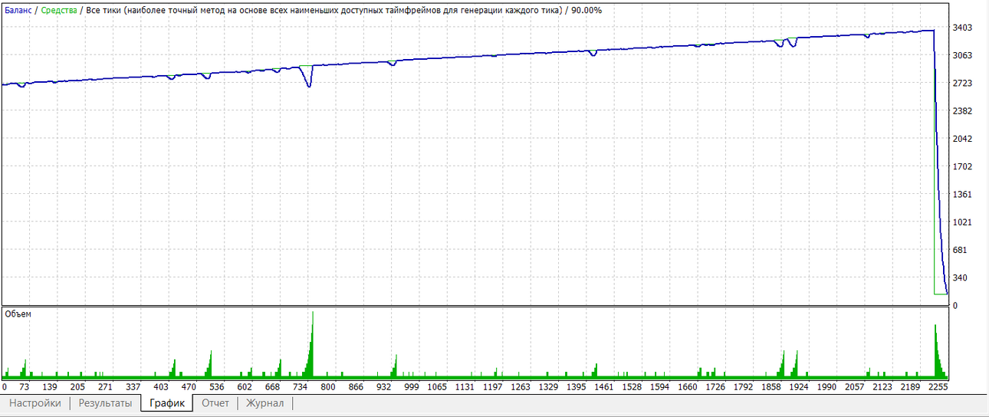
Task: Click the 1726 label on the horizontal axis
Action: [715, 388]
